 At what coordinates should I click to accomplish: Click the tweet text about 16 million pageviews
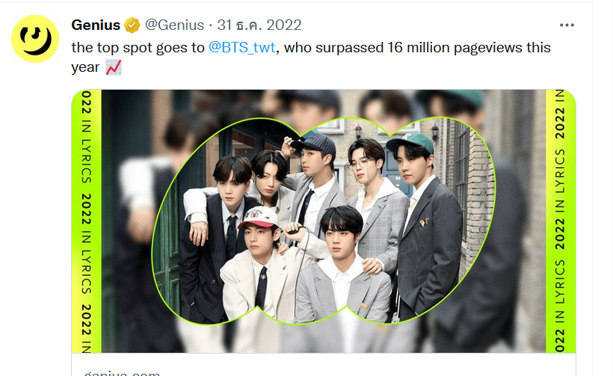tap(311, 58)
